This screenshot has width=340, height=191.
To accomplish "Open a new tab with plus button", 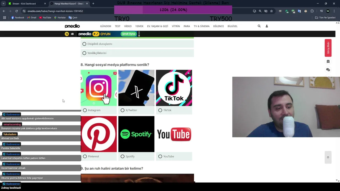I will (x=93, y=3).
